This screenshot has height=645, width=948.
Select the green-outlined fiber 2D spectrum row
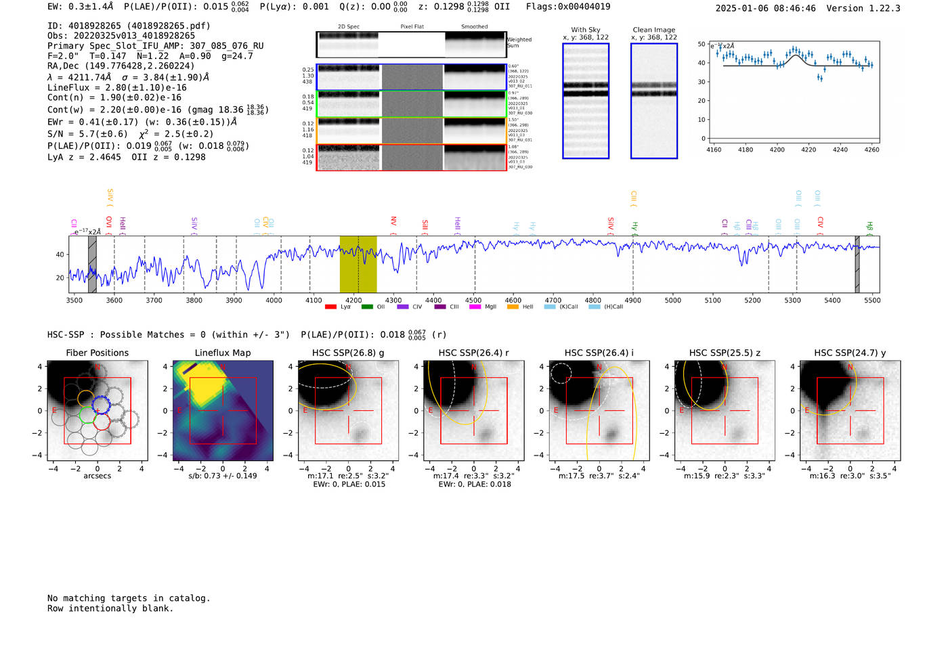pos(411,104)
